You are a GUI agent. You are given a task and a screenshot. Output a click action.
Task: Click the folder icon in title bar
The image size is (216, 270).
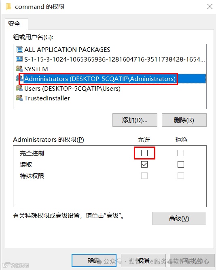[x=8, y=7]
